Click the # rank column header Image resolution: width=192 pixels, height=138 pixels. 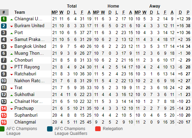click(4, 12)
